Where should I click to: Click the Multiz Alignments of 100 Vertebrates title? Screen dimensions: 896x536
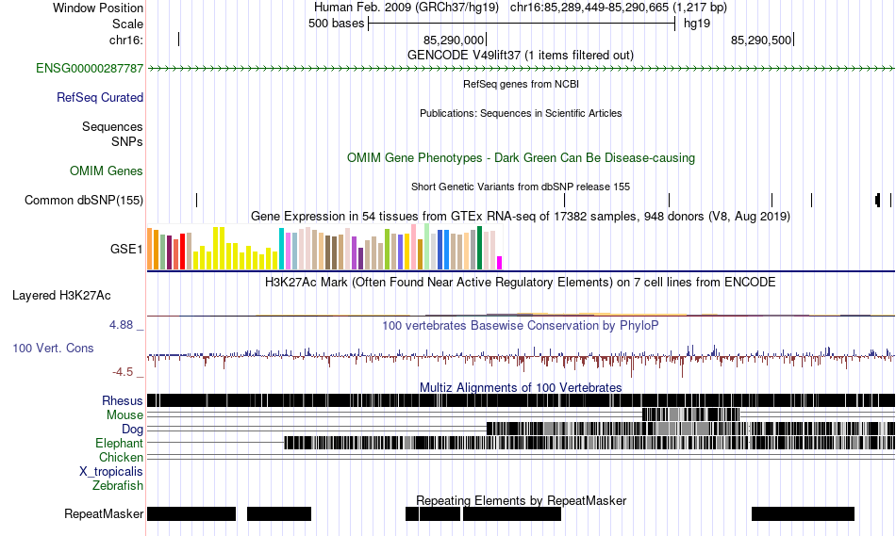tap(521, 387)
